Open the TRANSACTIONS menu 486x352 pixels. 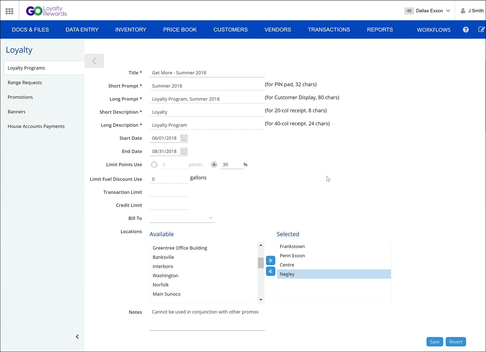[x=329, y=29]
